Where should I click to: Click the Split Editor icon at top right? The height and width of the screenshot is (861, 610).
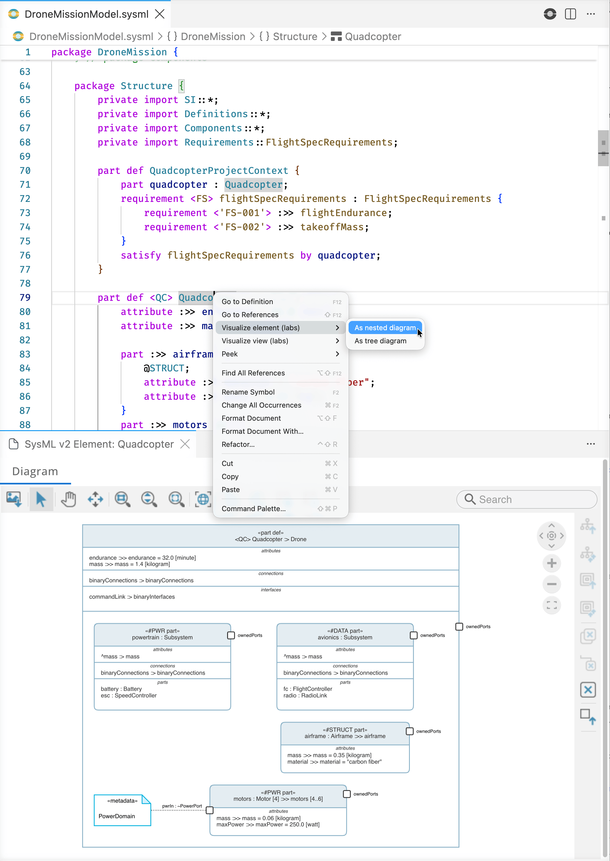pos(571,14)
